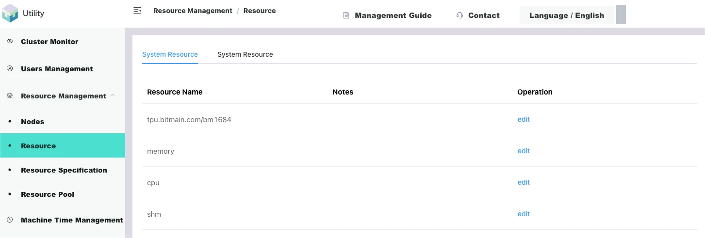
Task: Toggle the sidebar collapse hamburger icon
Action: (x=137, y=11)
